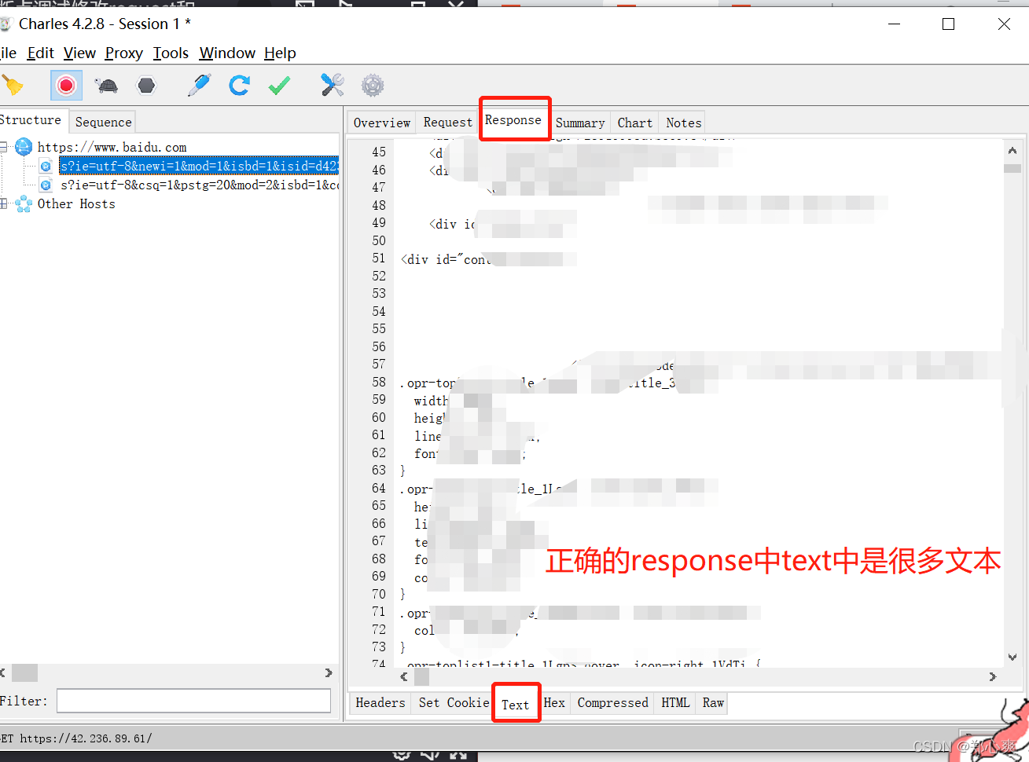Switch to Set Cookie bottom tab
1029x762 pixels.
(454, 702)
